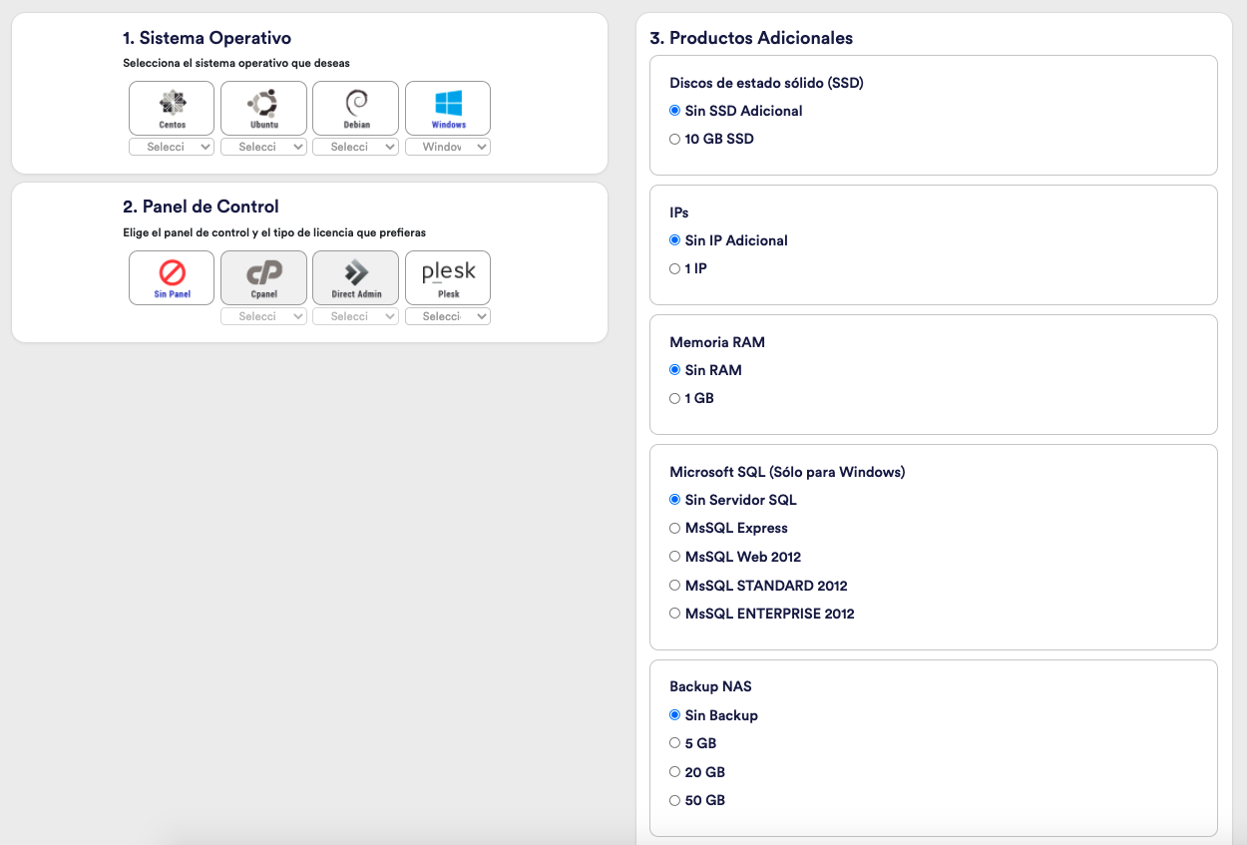Select the 10 GB SSD option
Image resolution: width=1247 pixels, height=845 pixels.
(675, 139)
